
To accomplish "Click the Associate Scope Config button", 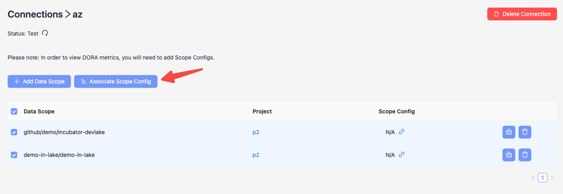I will (x=116, y=81).
